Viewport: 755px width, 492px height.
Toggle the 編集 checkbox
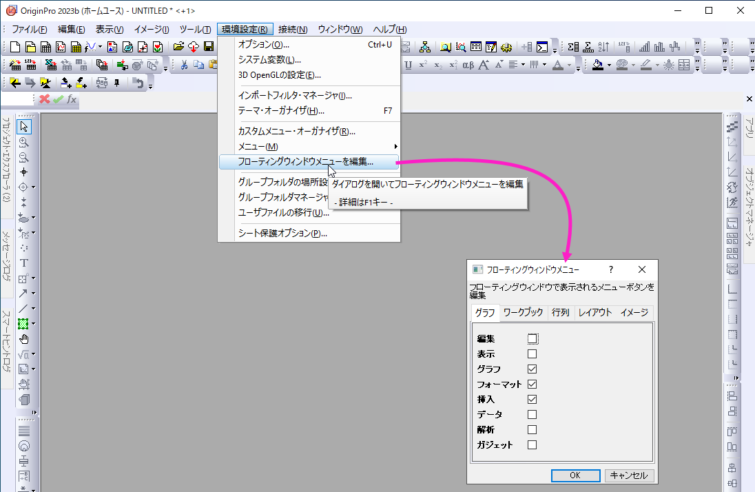pos(532,339)
